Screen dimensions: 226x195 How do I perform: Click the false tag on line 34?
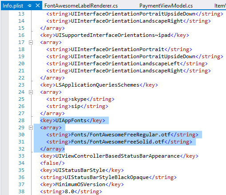52,163
